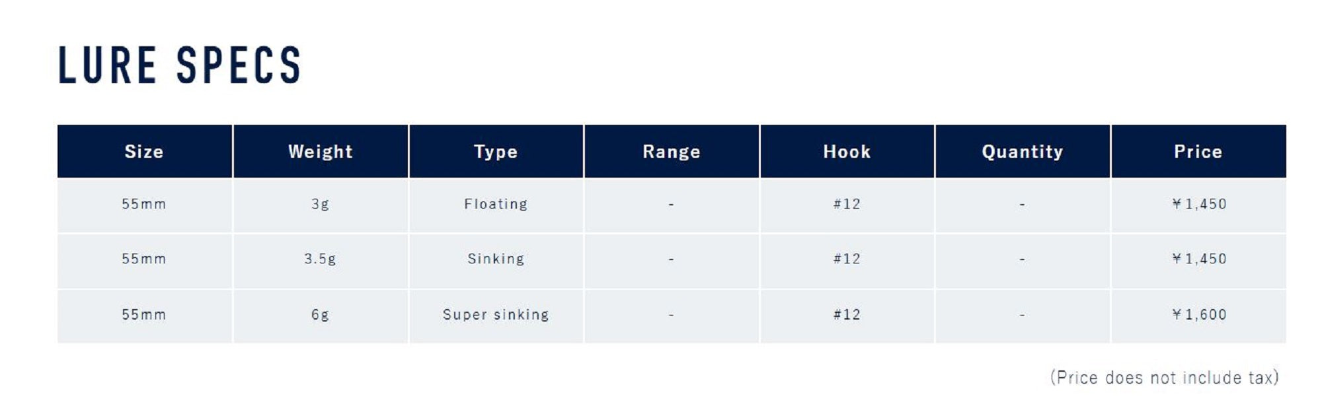Select the Type column header
The width and height of the screenshot is (1322, 414).
tap(496, 151)
